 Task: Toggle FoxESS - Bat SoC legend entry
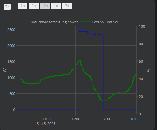pos(106,22)
